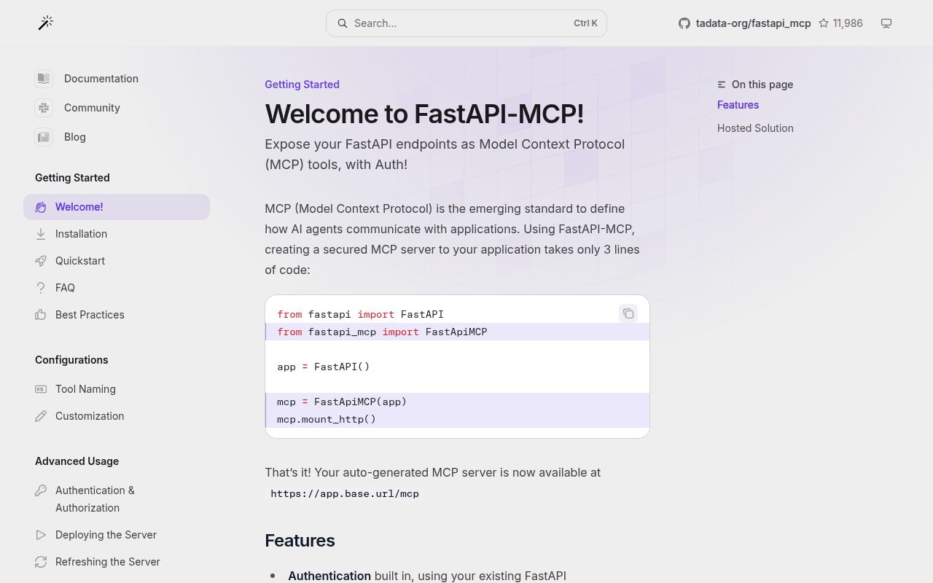The image size is (933, 583).
Task: Open the GitHub octocat icon
Action: (684, 23)
